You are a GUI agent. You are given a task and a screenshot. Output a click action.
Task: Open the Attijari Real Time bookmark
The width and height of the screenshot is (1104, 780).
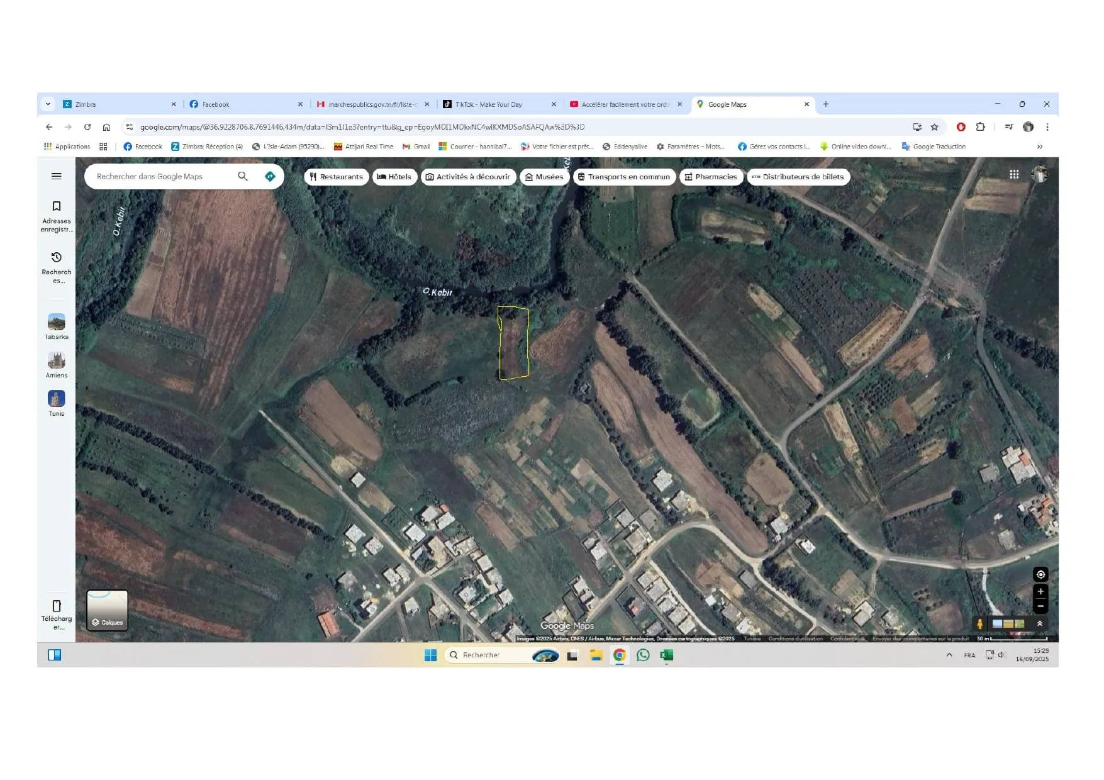[364, 147]
